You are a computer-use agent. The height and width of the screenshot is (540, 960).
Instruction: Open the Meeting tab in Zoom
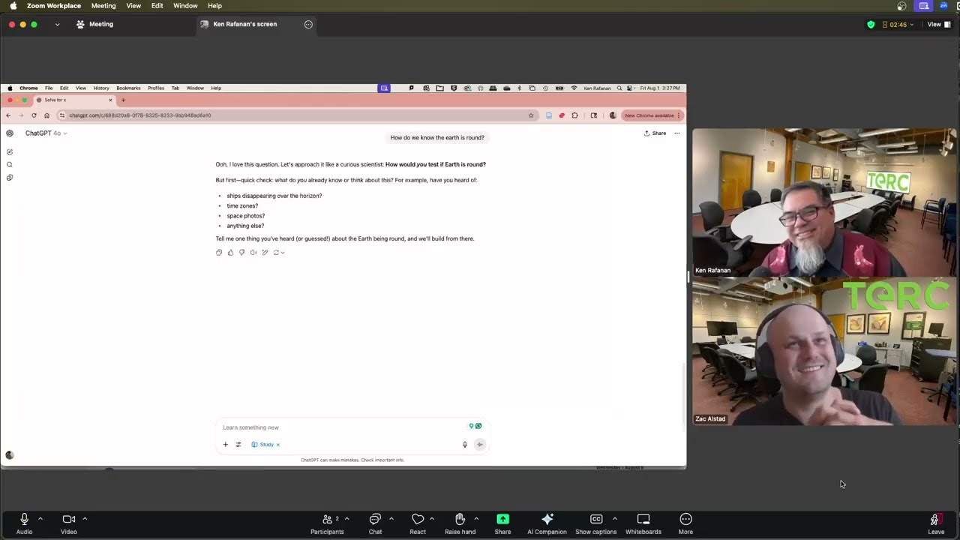pos(95,24)
